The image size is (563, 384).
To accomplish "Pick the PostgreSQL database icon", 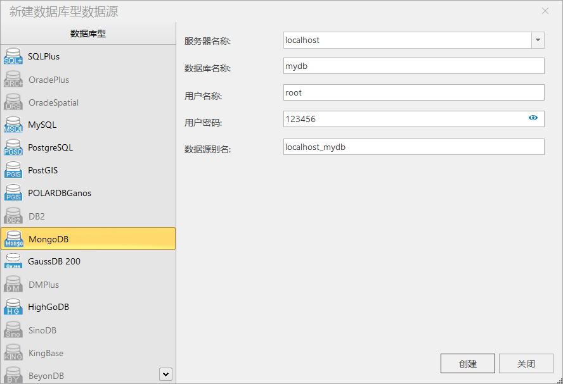I will (x=13, y=147).
